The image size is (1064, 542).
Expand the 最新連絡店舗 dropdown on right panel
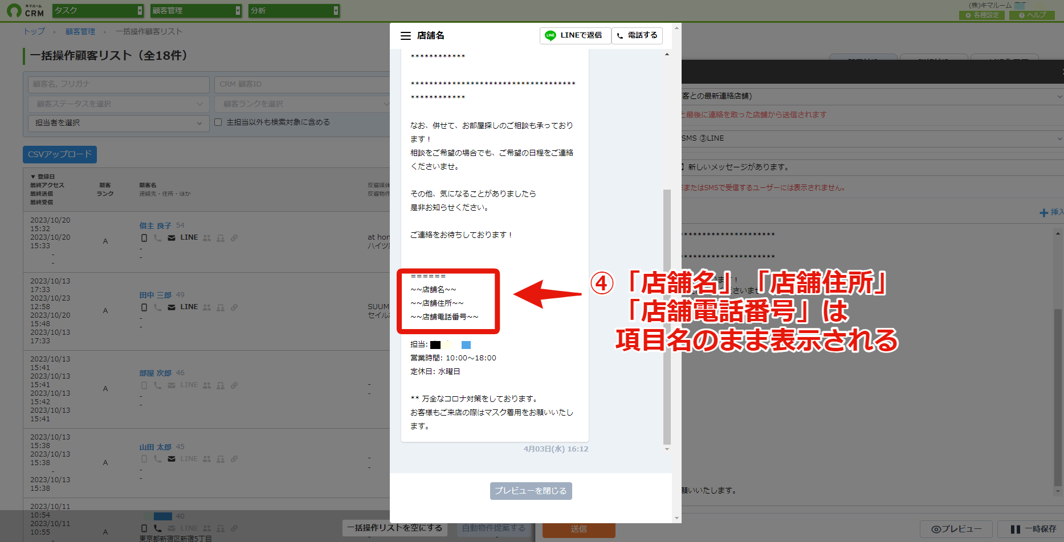(x=872, y=96)
